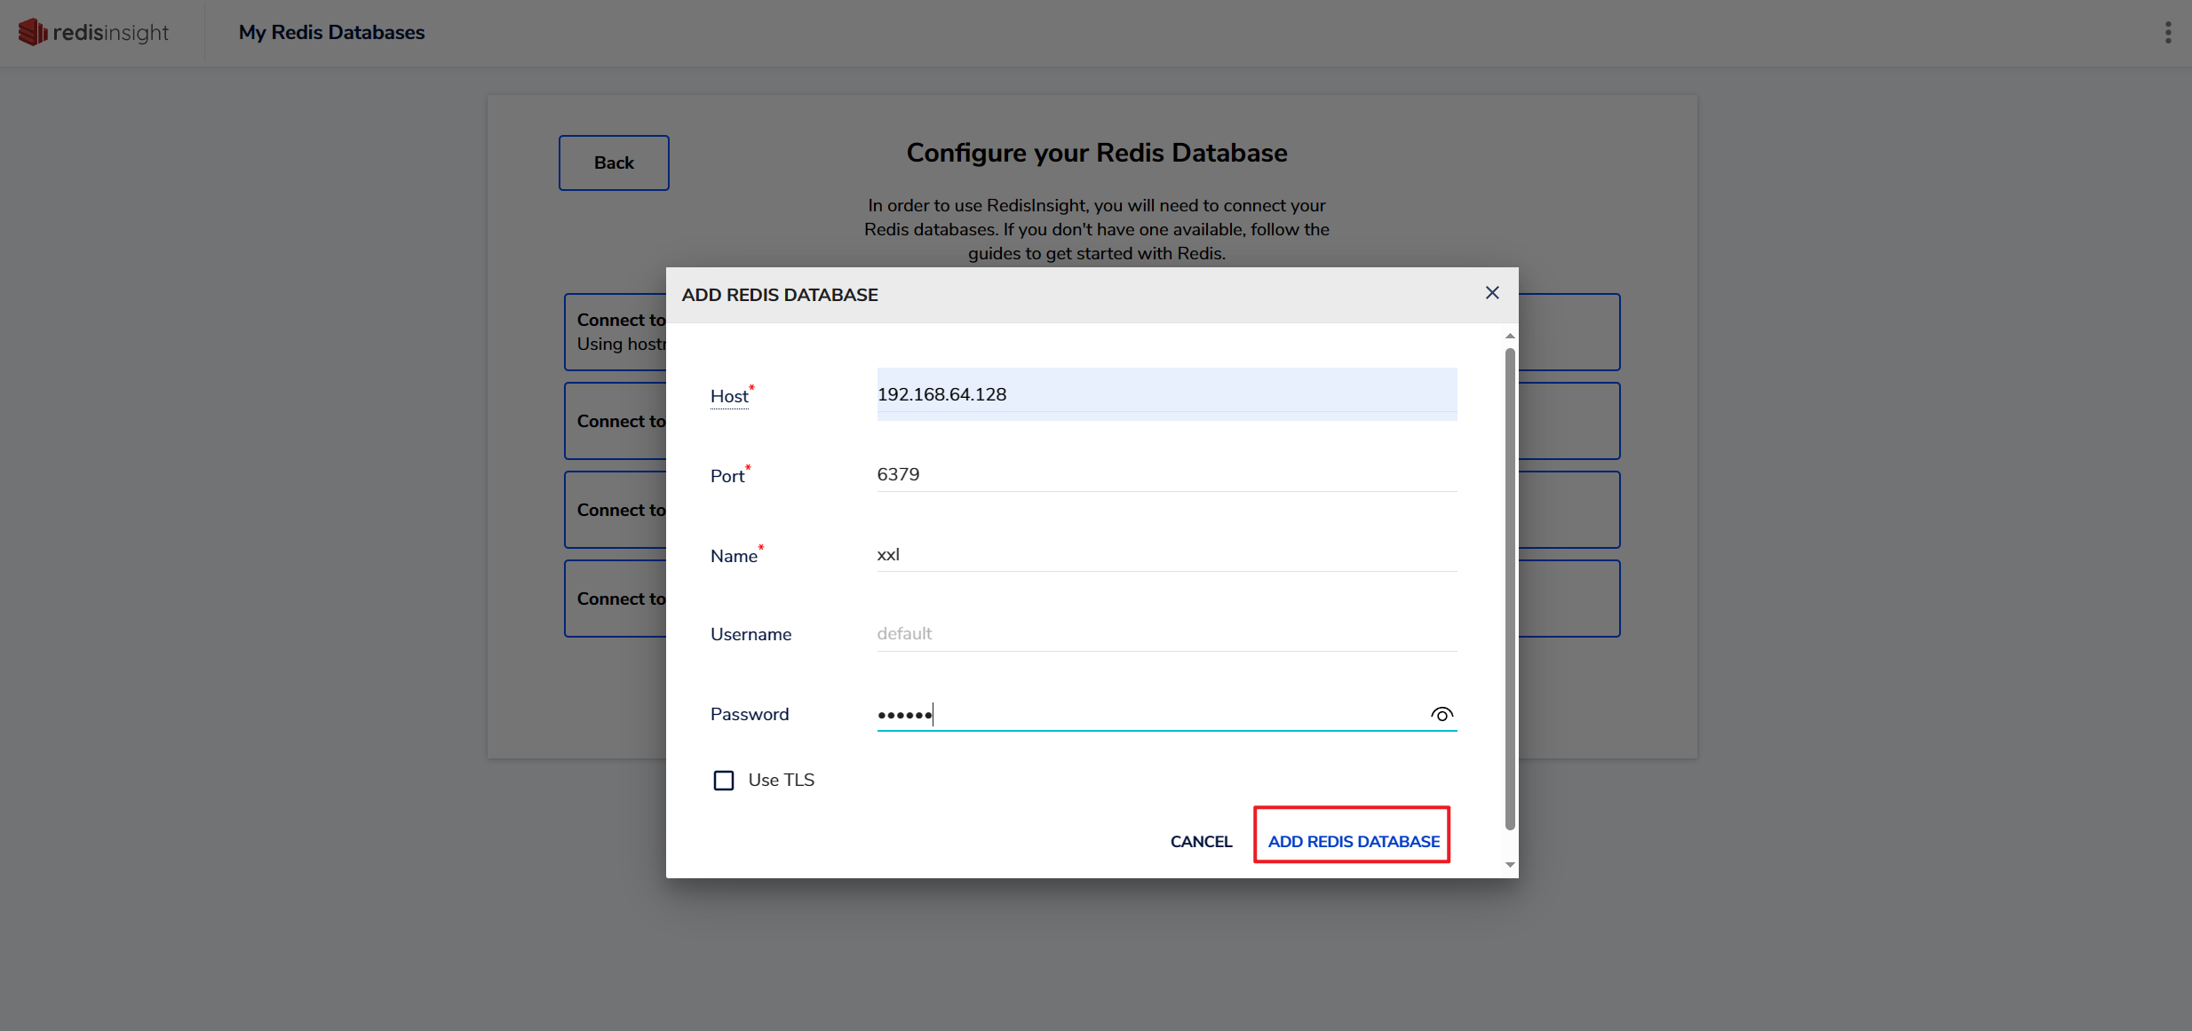
Task: Click the Back button
Action: (x=614, y=163)
